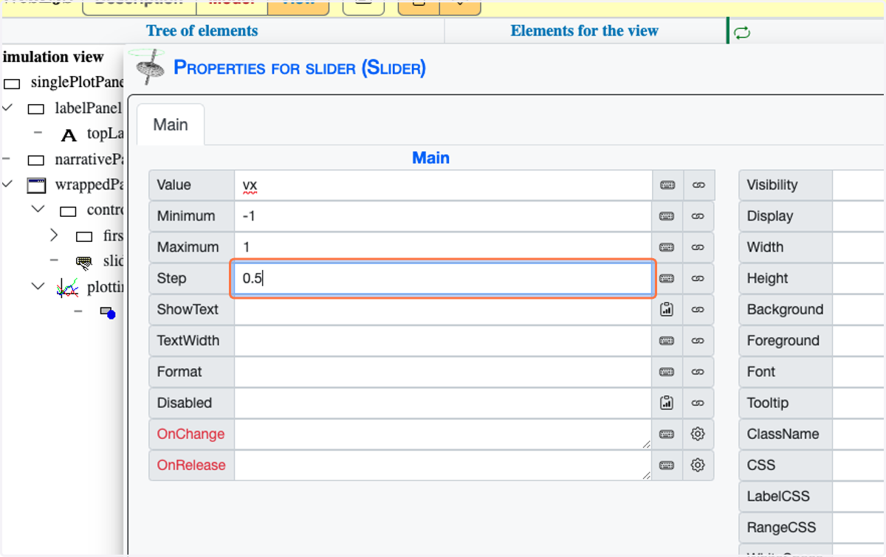Open the editor icon for the Minimum property
Viewport: 886px width, 557px height.
pos(667,216)
